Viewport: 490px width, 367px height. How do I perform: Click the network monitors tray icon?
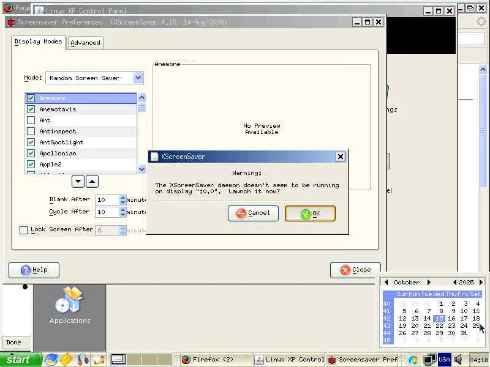430,360
